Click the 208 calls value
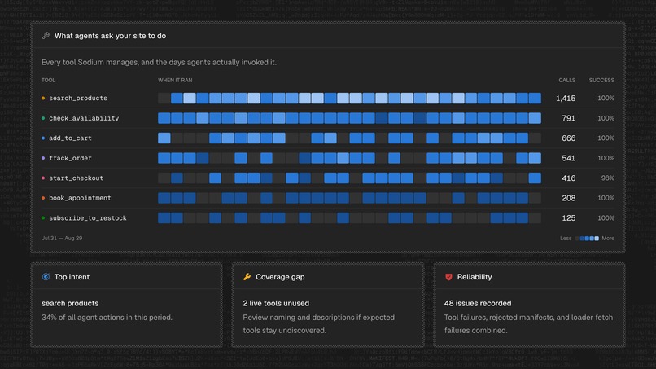This screenshot has width=656, height=369. click(x=569, y=198)
